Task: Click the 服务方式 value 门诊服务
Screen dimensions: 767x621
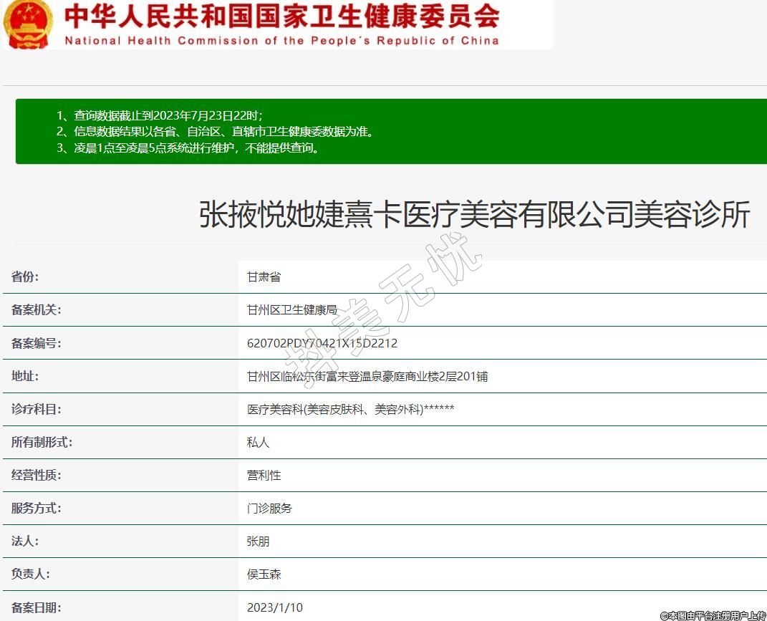Action: (x=269, y=509)
